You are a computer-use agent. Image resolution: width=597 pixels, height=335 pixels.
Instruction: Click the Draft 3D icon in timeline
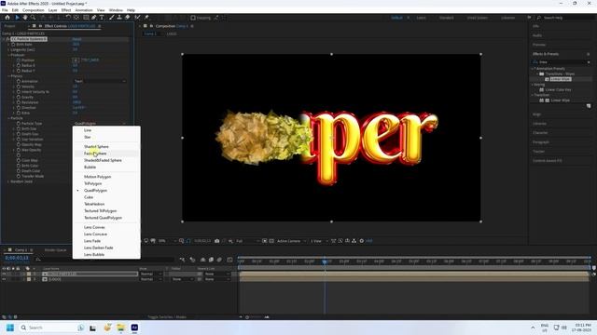click(x=193, y=260)
